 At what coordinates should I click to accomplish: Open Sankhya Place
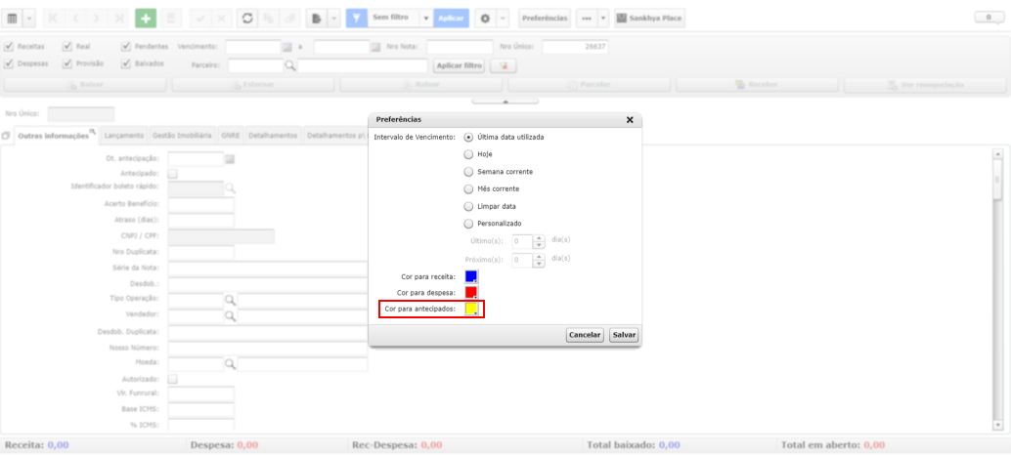[650, 19]
